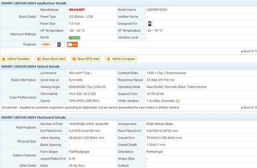
Task: Click the Book Stock Alert button
Action: click(51, 59)
